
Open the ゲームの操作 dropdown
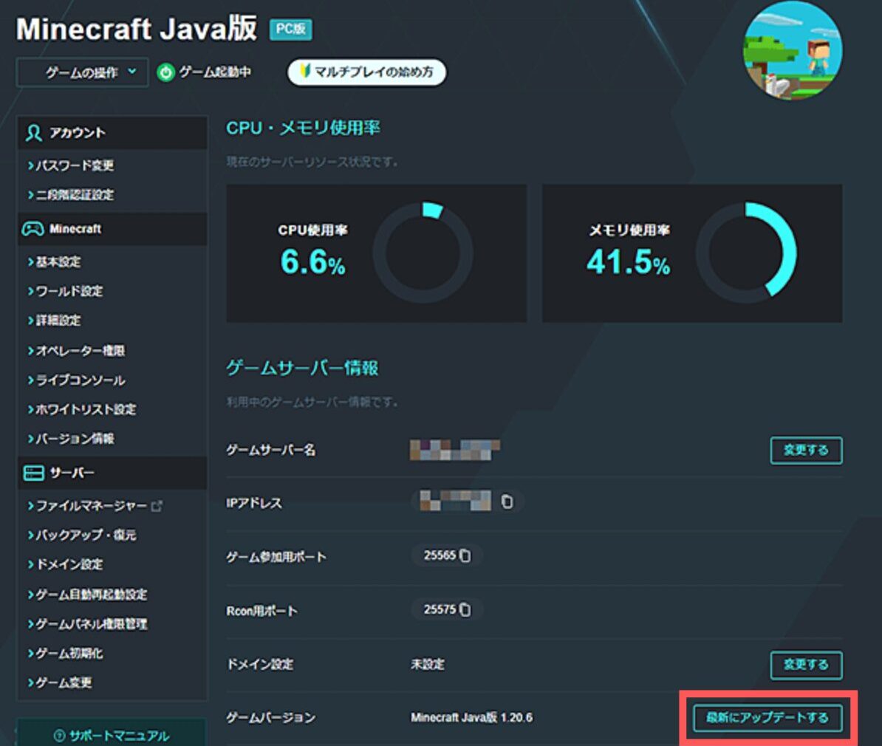[x=82, y=72]
